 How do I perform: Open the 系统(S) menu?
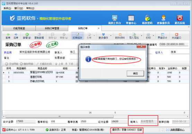coord(7,8)
